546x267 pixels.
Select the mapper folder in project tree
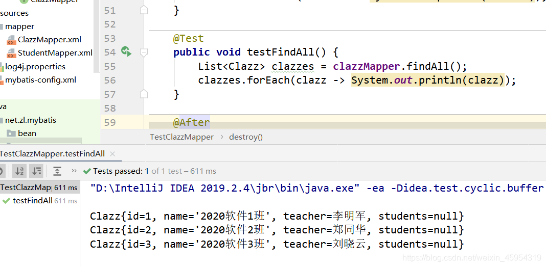pyautogui.click(x=19, y=26)
